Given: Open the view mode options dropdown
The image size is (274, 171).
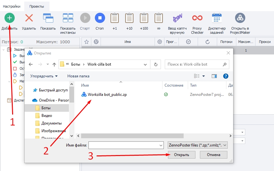Looking at the screenshot, I should (x=203, y=76).
